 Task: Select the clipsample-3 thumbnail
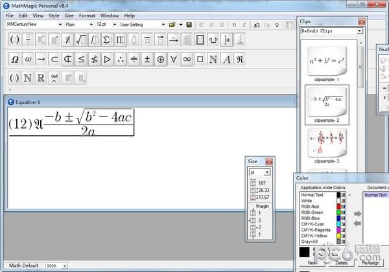[327, 143]
